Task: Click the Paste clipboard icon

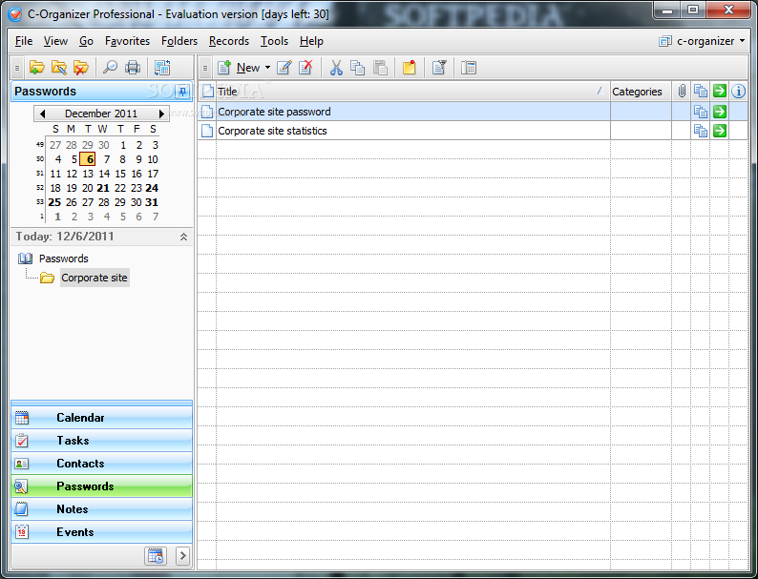Action: [x=381, y=68]
